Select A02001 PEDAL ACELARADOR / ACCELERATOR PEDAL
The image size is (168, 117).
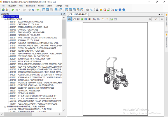[x=34, y=104]
